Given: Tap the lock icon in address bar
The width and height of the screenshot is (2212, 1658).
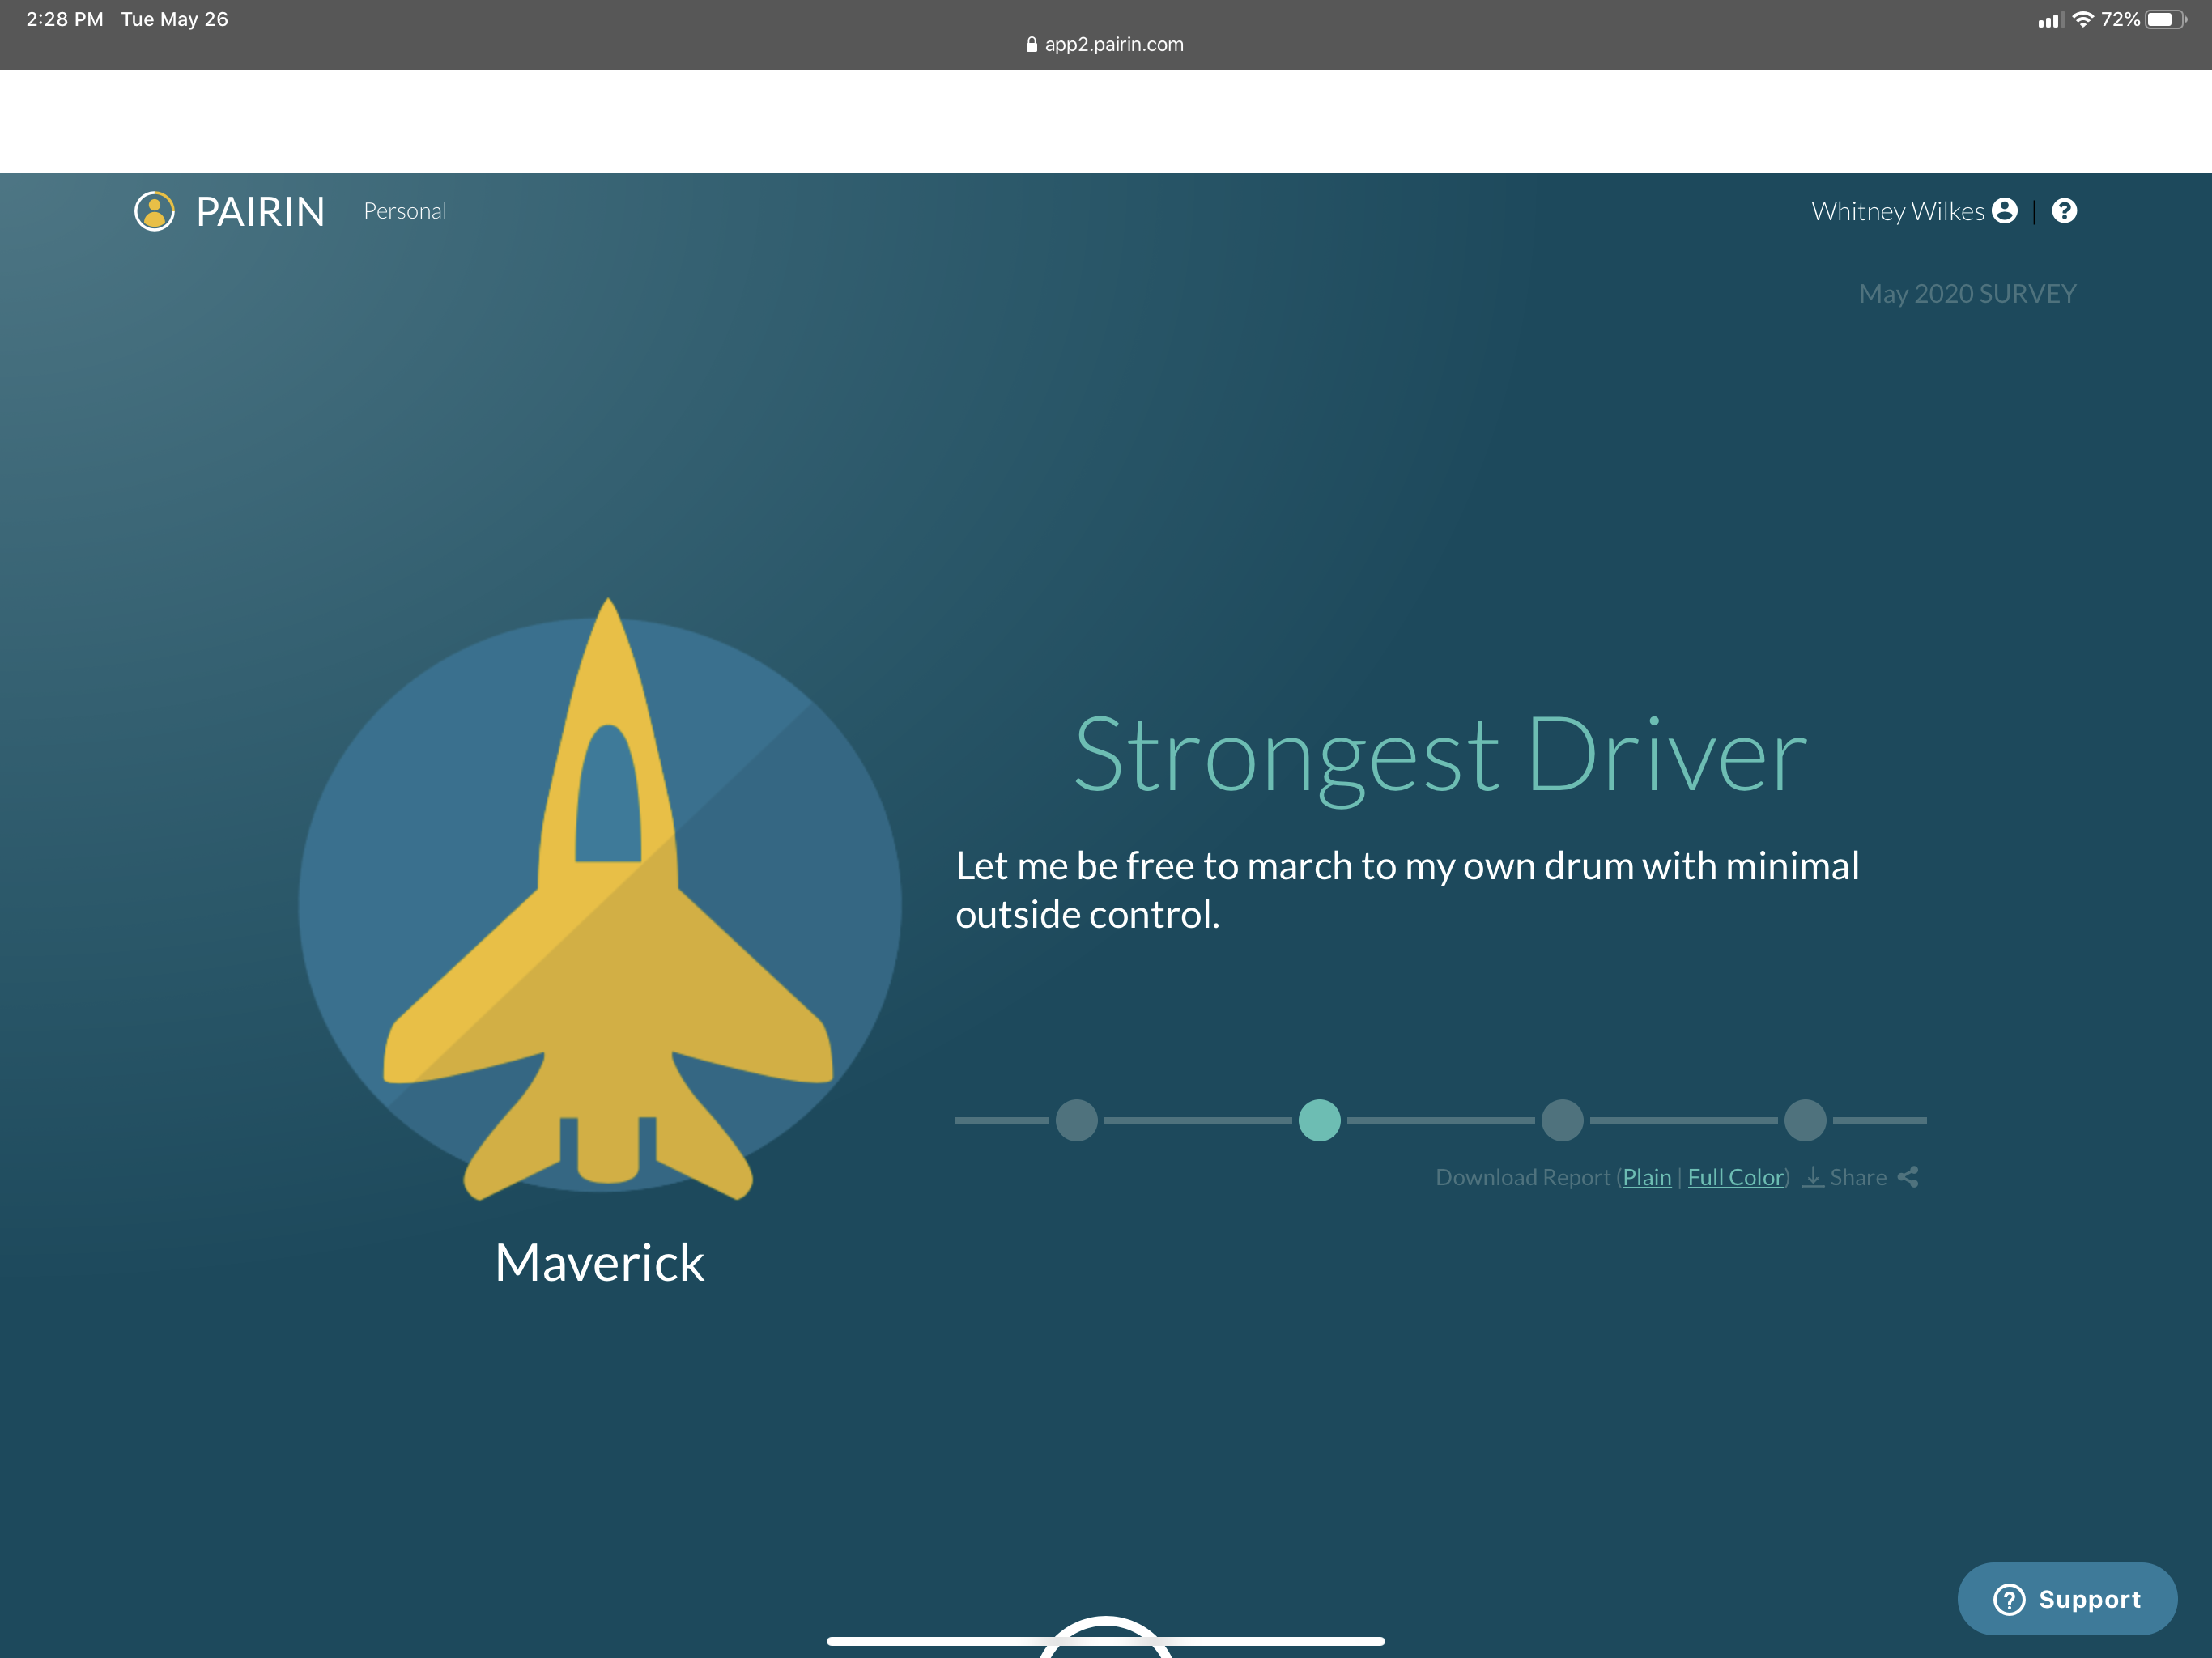Looking at the screenshot, I should (1031, 44).
